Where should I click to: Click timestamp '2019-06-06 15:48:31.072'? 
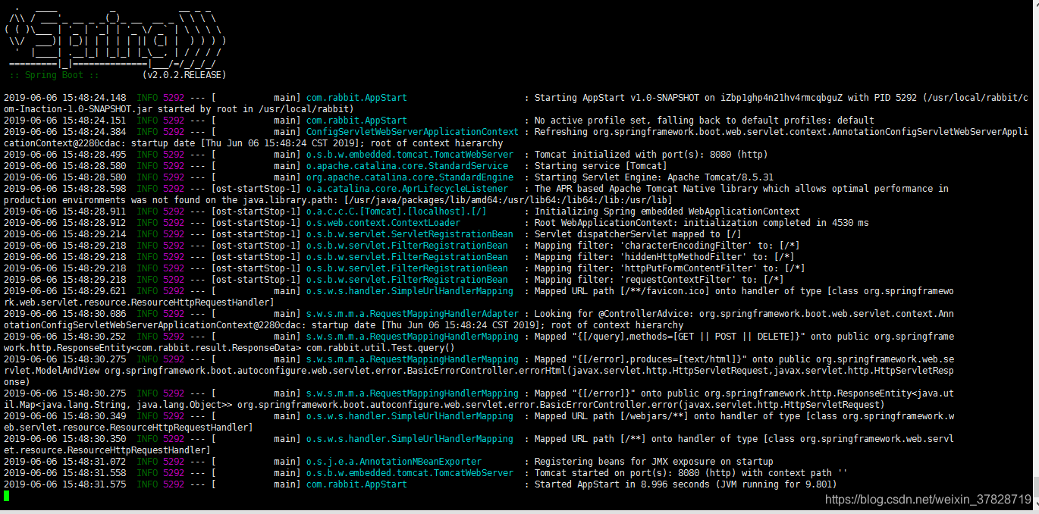64,462
